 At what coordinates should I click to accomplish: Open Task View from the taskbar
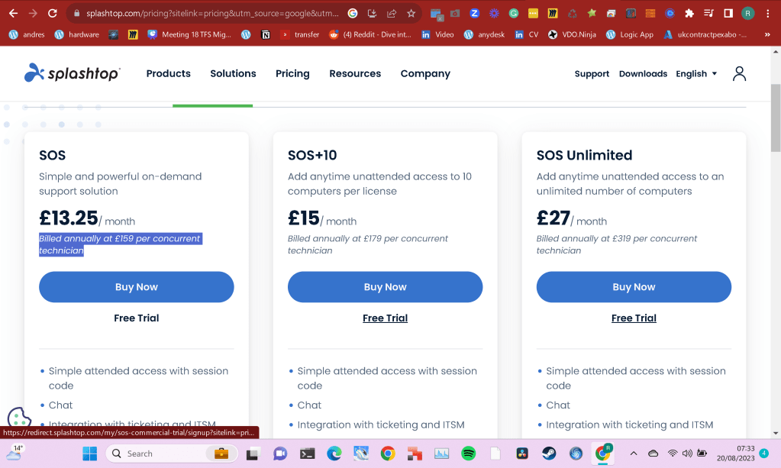pos(253,453)
